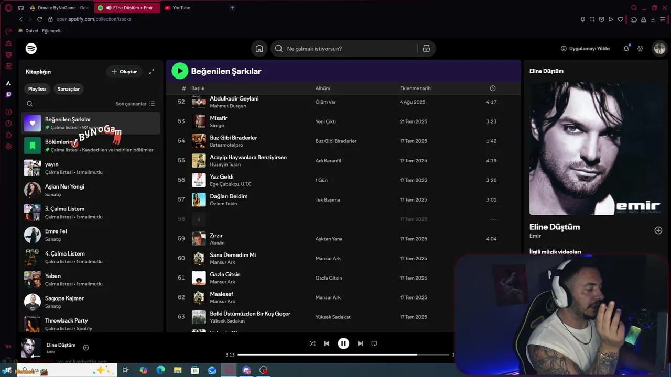Switch to Donate ByNoGame browser tab
Screen dimensions: 671x377
[x=59, y=8]
